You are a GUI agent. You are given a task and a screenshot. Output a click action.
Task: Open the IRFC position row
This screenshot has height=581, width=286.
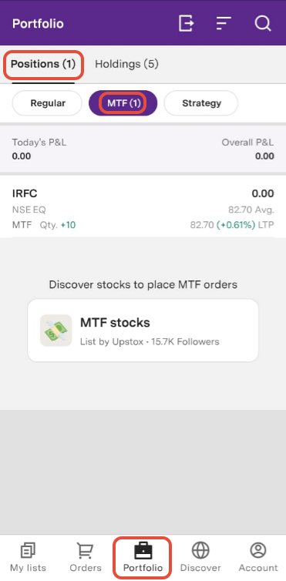point(143,209)
